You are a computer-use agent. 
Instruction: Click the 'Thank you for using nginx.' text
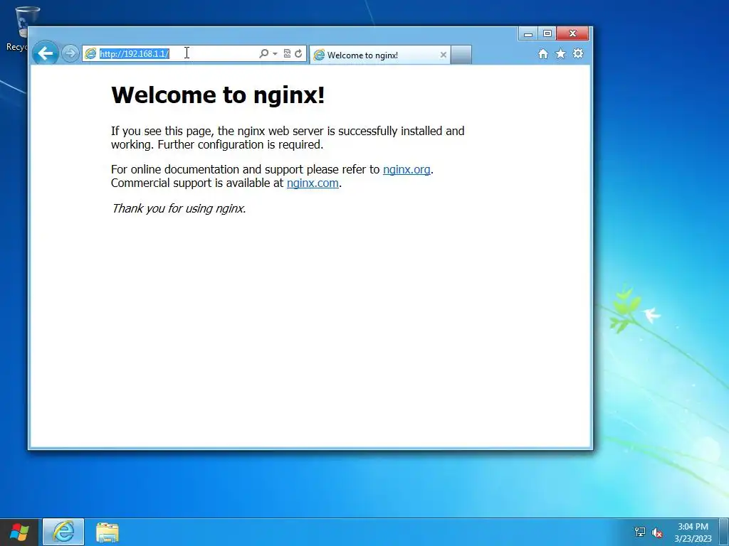coord(179,208)
